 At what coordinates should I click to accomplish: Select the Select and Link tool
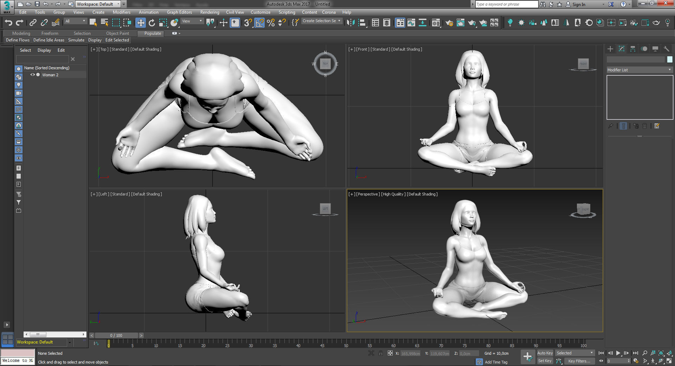pos(33,23)
